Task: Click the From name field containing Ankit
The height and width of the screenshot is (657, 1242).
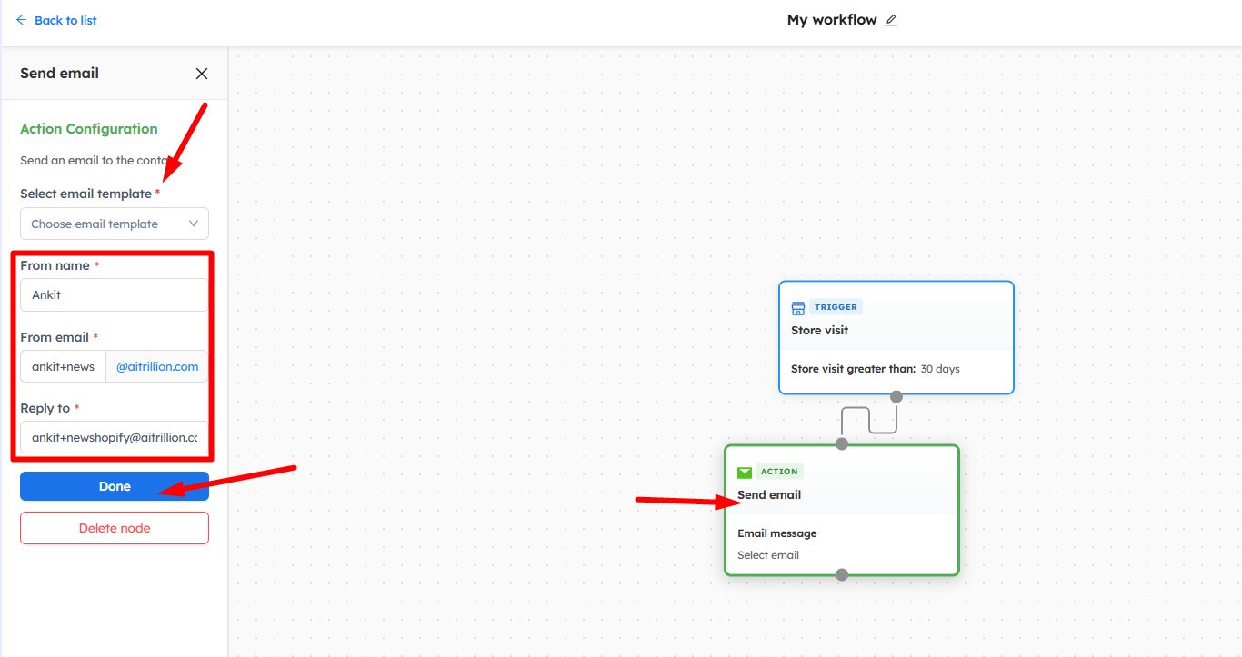Action: pyautogui.click(x=115, y=294)
